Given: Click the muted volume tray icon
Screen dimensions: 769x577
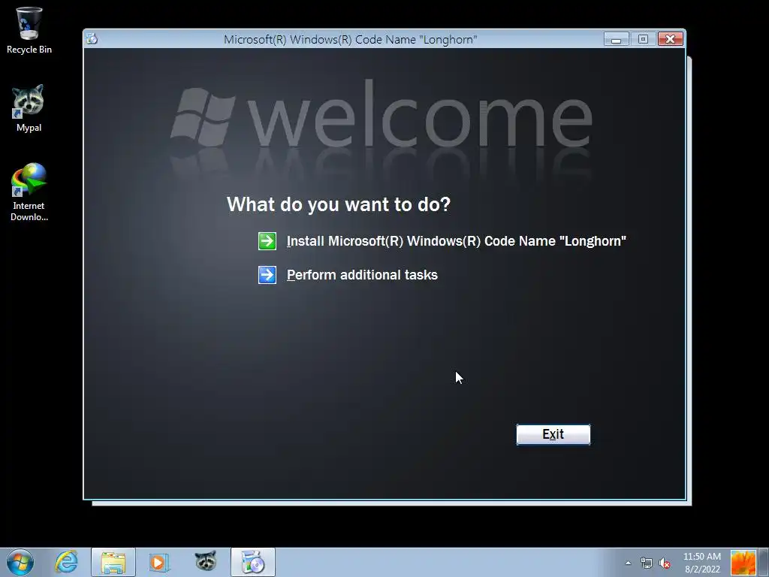Looking at the screenshot, I should (x=665, y=563).
